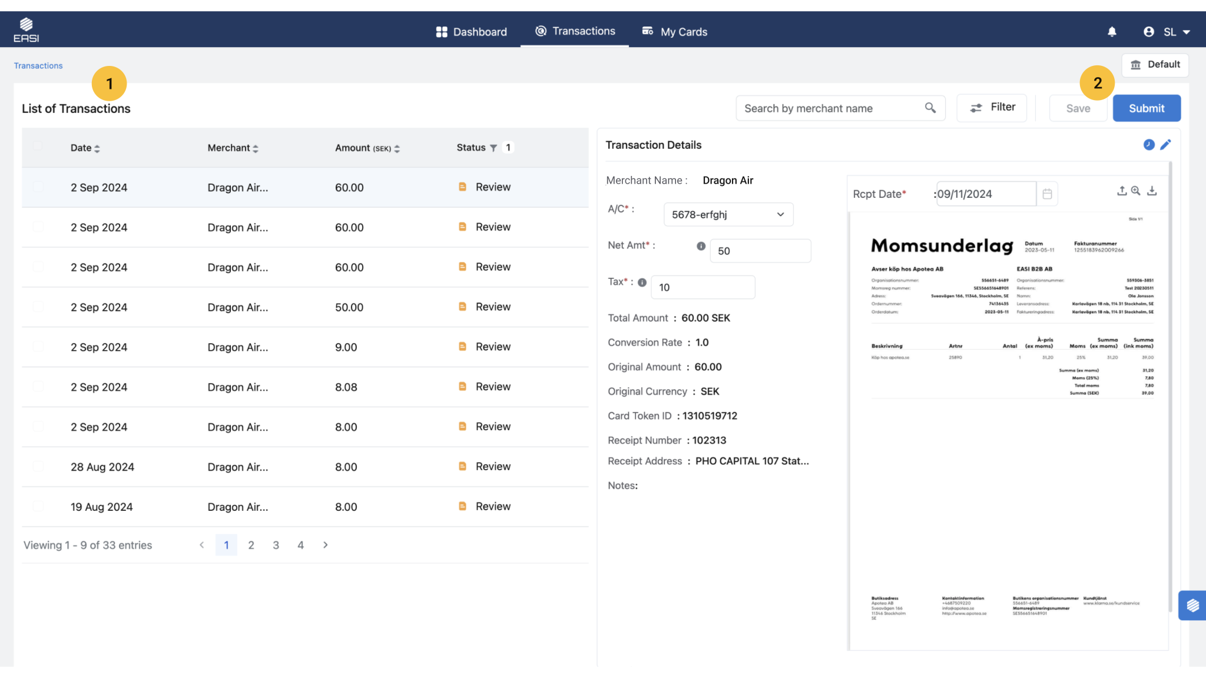Click the Net Amt info icon
This screenshot has height=678, width=1206.
point(701,246)
